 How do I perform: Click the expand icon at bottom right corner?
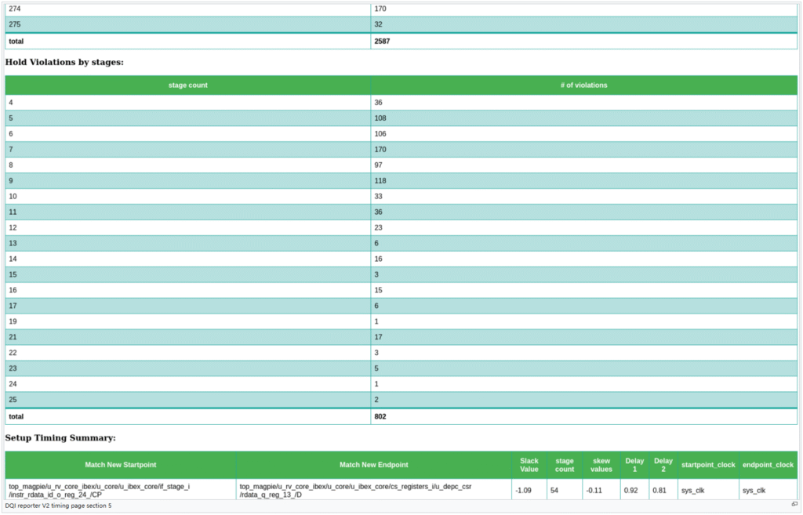[x=794, y=505]
